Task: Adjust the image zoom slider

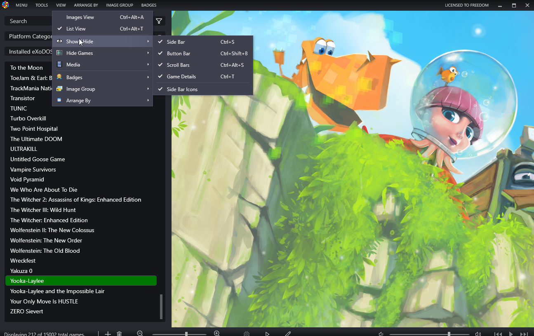Action: [x=179, y=334]
